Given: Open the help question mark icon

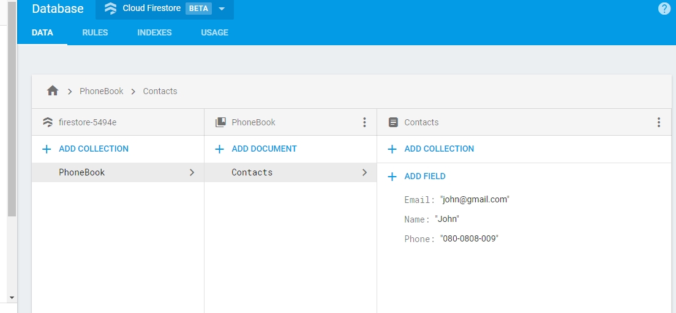Looking at the screenshot, I should [664, 9].
